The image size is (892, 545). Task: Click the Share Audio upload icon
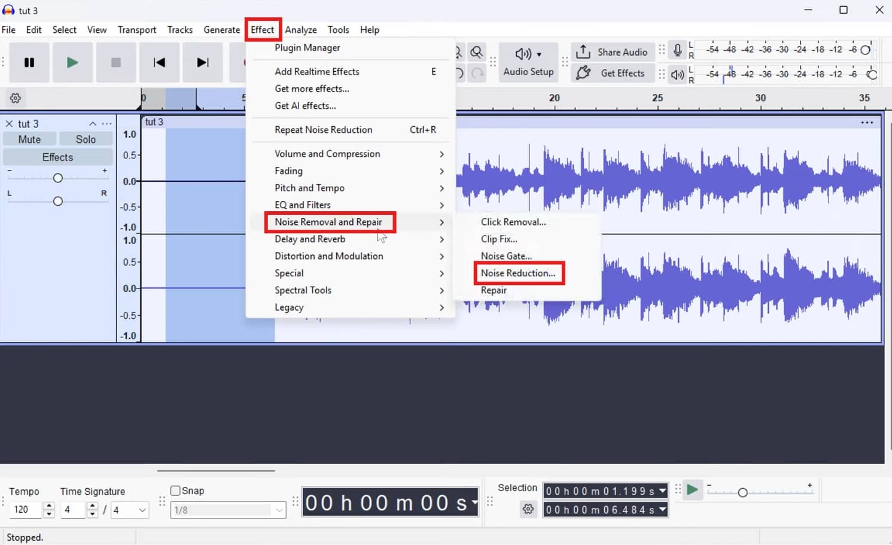click(x=583, y=52)
